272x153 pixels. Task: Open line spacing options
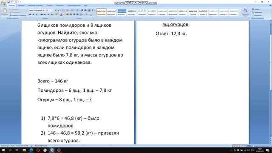point(82,14)
